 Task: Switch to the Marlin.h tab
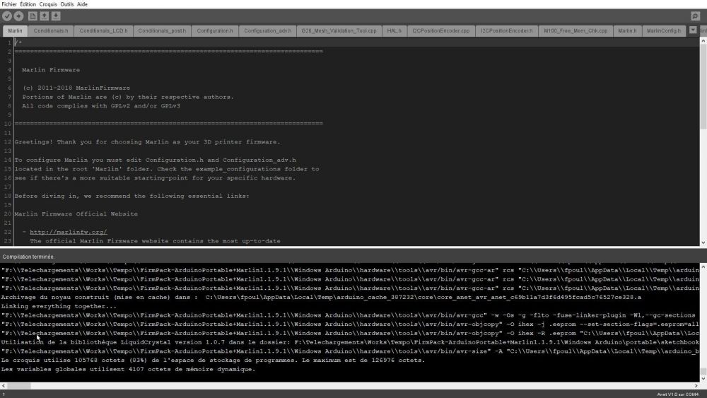coord(628,30)
